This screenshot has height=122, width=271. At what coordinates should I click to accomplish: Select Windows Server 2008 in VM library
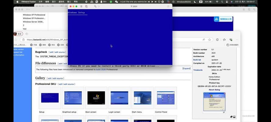tap(33, 22)
